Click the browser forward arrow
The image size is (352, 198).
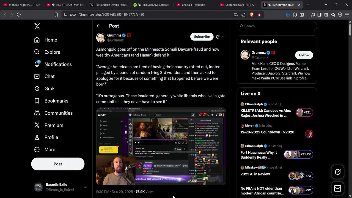tap(12, 15)
